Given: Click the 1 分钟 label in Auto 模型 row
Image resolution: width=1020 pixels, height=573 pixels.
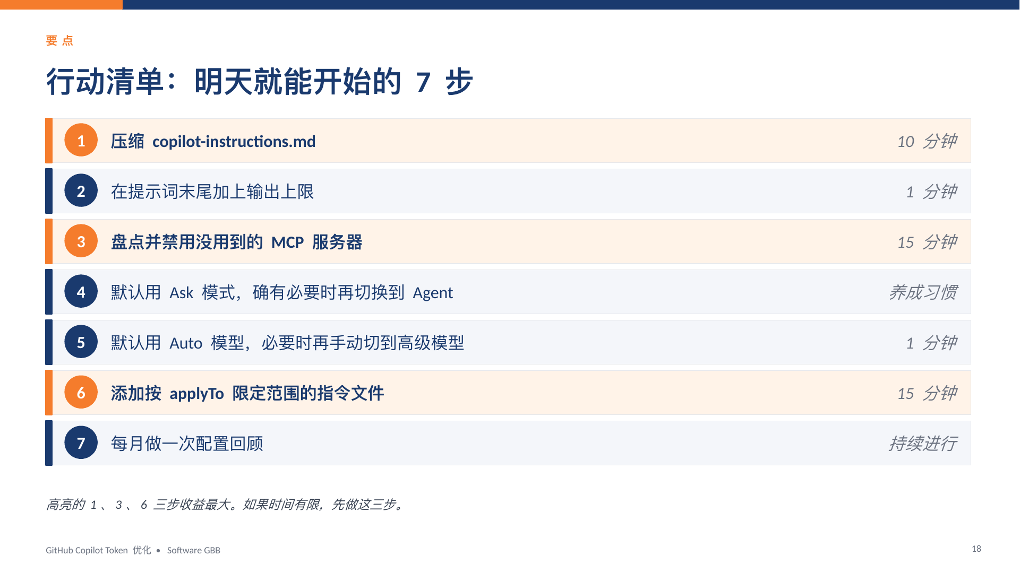Looking at the screenshot, I should (931, 343).
